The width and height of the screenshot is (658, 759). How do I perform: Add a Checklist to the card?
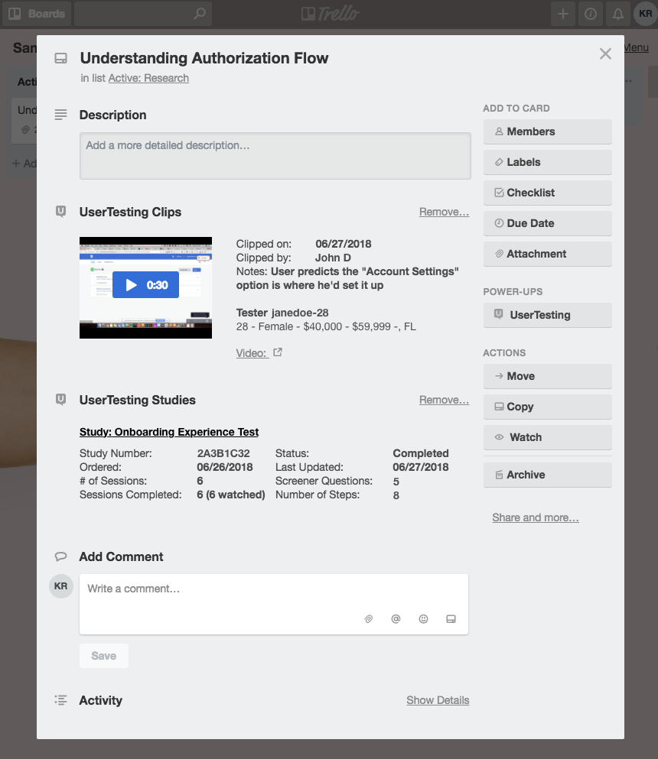pos(547,193)
